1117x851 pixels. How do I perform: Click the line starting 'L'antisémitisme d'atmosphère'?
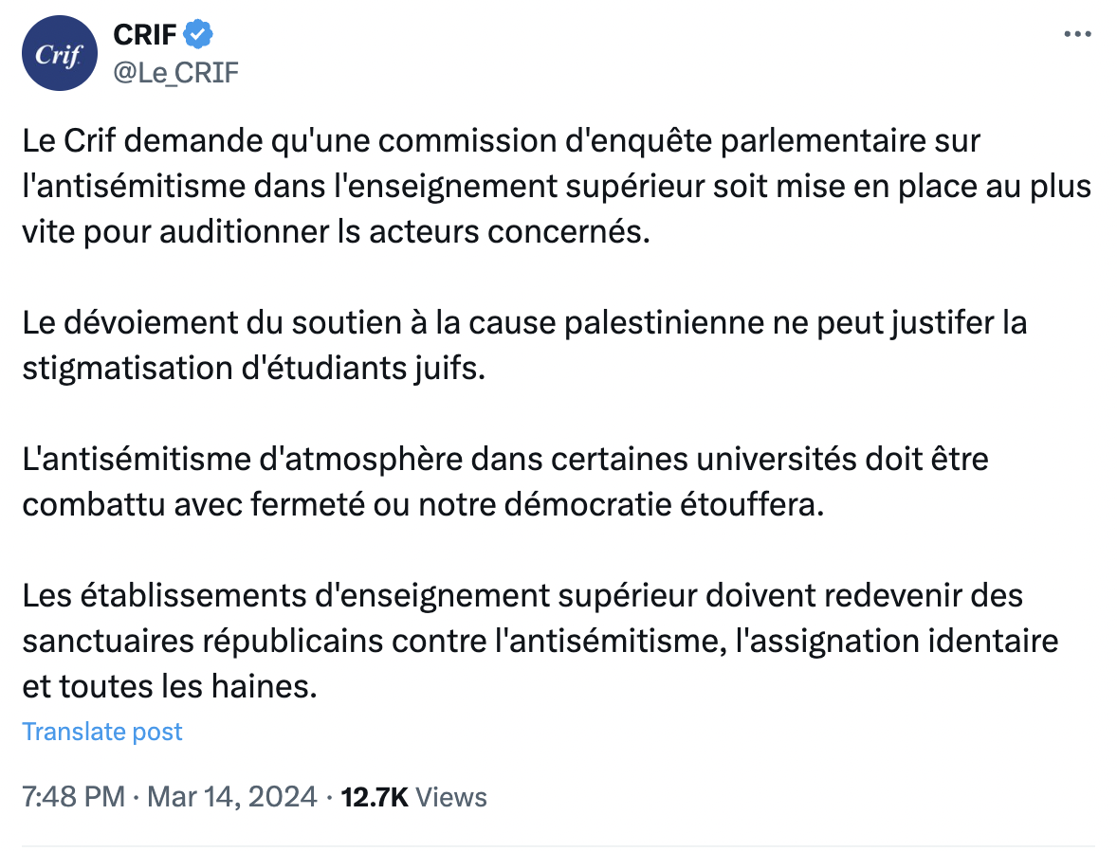[x=505, y=460]
